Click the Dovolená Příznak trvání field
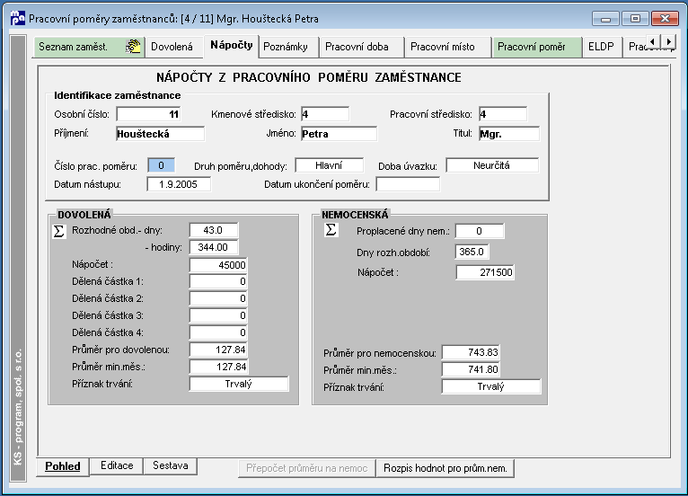 pyautogui.click(x=239, y=384)
